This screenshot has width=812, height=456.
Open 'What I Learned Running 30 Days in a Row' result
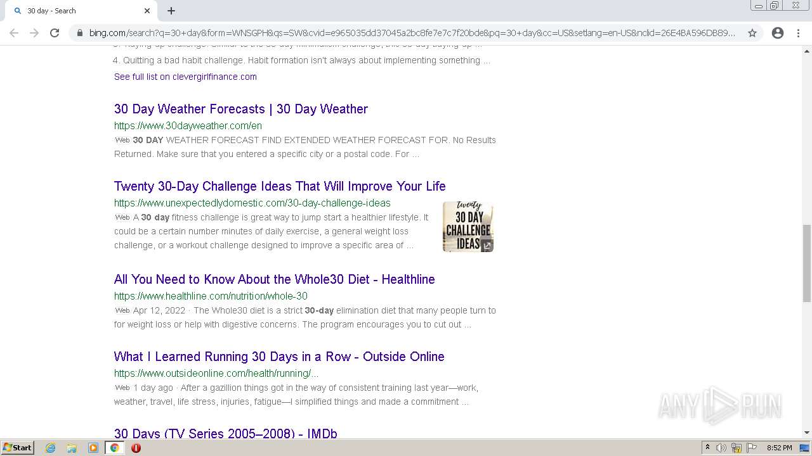pyautogui.click(x=279, y=357)
